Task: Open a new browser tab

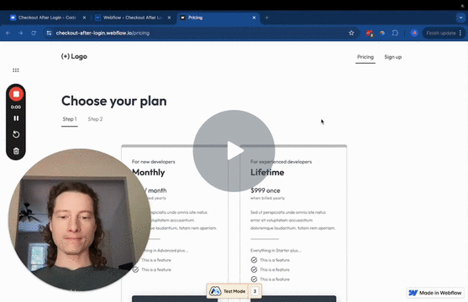Action: (x=267, y=18)
